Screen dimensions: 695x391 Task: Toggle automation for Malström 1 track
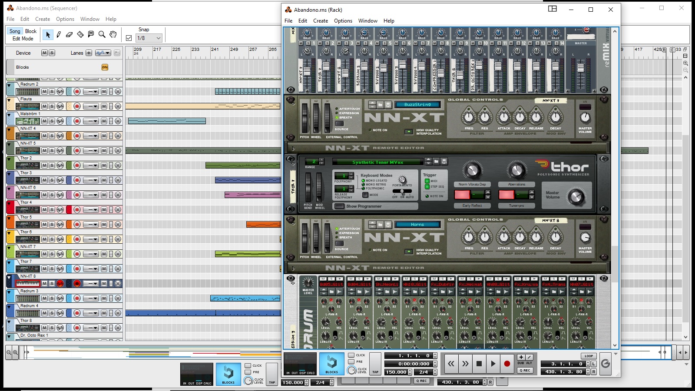click(60, 121)
